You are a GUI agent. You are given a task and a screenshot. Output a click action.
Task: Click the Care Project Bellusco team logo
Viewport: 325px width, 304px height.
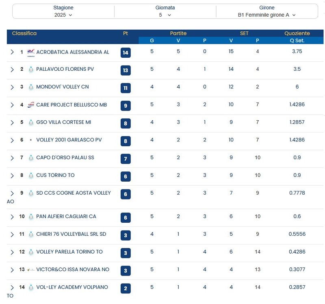[x=31, y=105]
